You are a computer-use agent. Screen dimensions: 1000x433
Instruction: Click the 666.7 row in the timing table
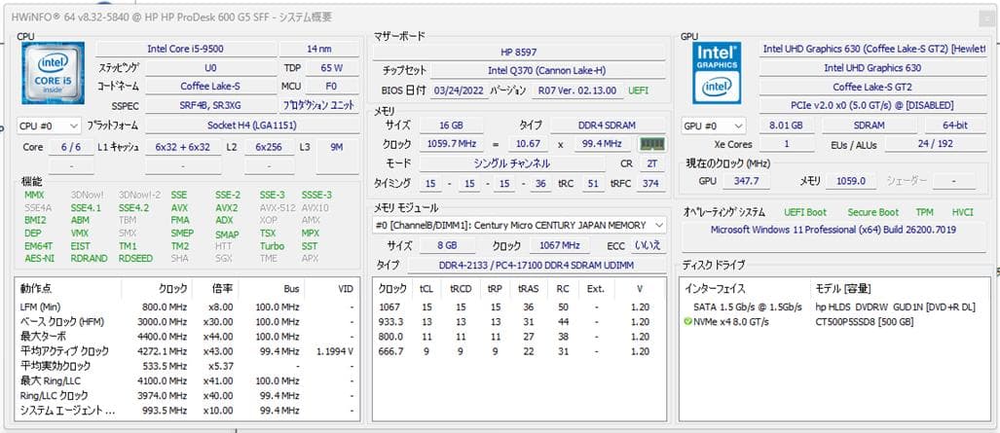pos(519,351)
